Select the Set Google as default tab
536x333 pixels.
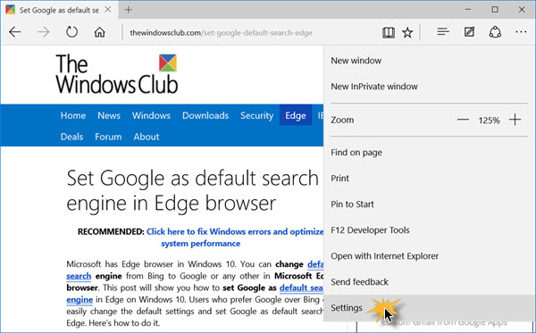click(59, 10)
